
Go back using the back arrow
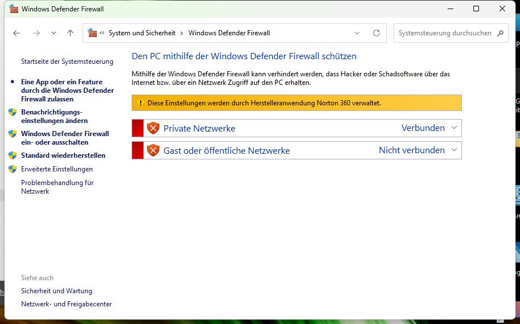[x=17, y=33]
